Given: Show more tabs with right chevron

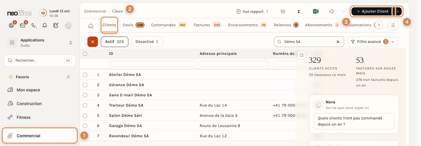Looking at the screenshot, I should point(379,25).
